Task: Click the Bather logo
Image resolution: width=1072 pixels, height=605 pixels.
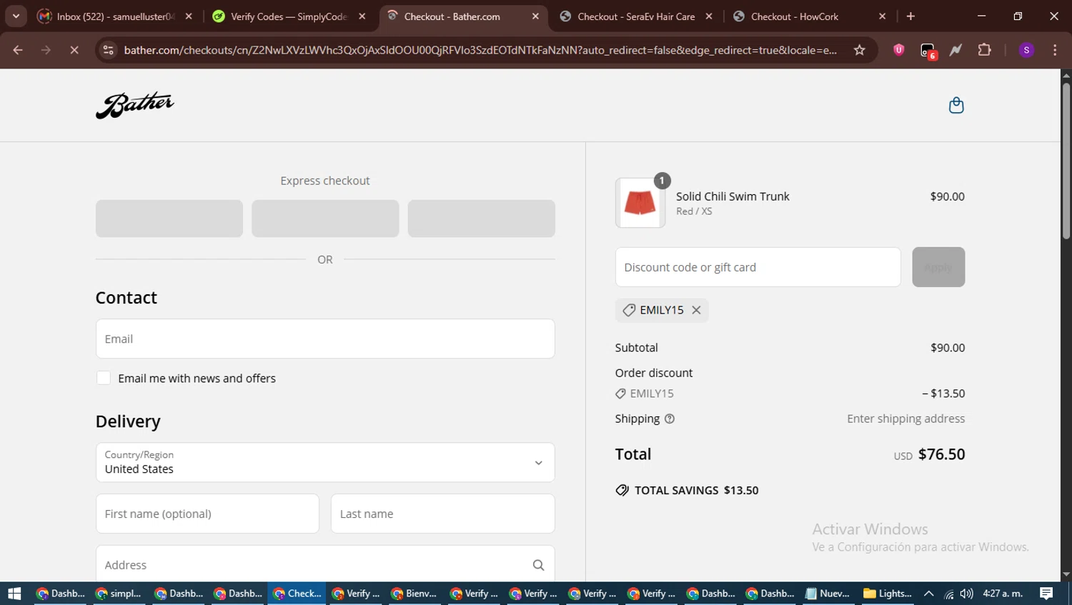Action: 135,105
